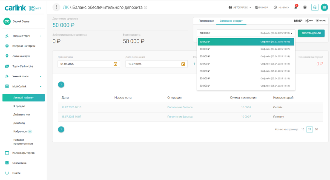Expand the Умный поиск sidebar section
Viewport: 330px width, 180px height.
coord(40,76)
